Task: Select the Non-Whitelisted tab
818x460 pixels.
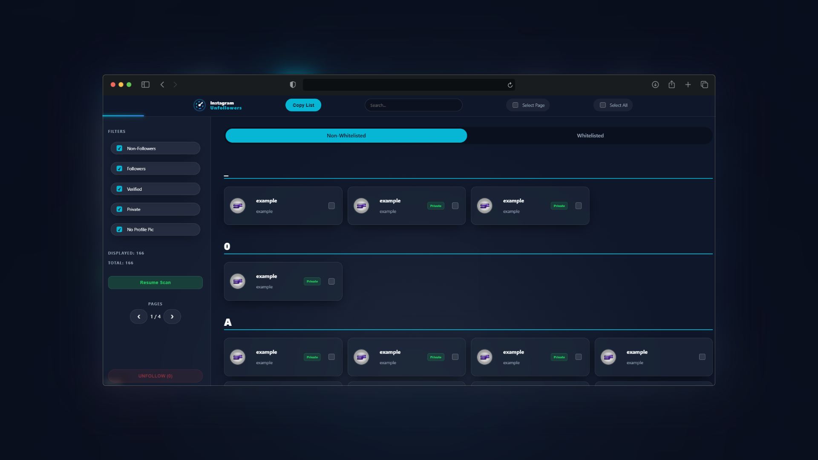Action: coord(346,136)
